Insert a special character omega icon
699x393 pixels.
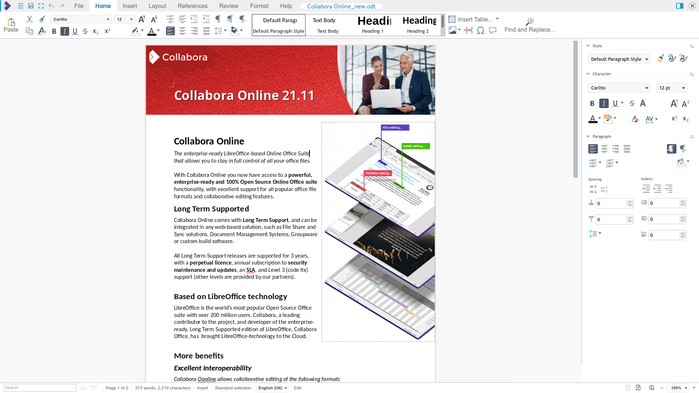pyautogui.click(x=481, y=30)
